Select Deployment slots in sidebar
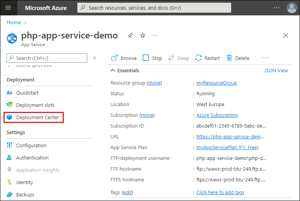This screenshot has height=201, width=300. tap(35, 105)
